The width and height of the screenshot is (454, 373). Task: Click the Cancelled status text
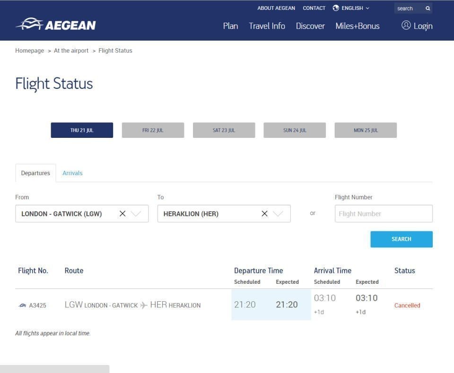[x=407, y=305]
